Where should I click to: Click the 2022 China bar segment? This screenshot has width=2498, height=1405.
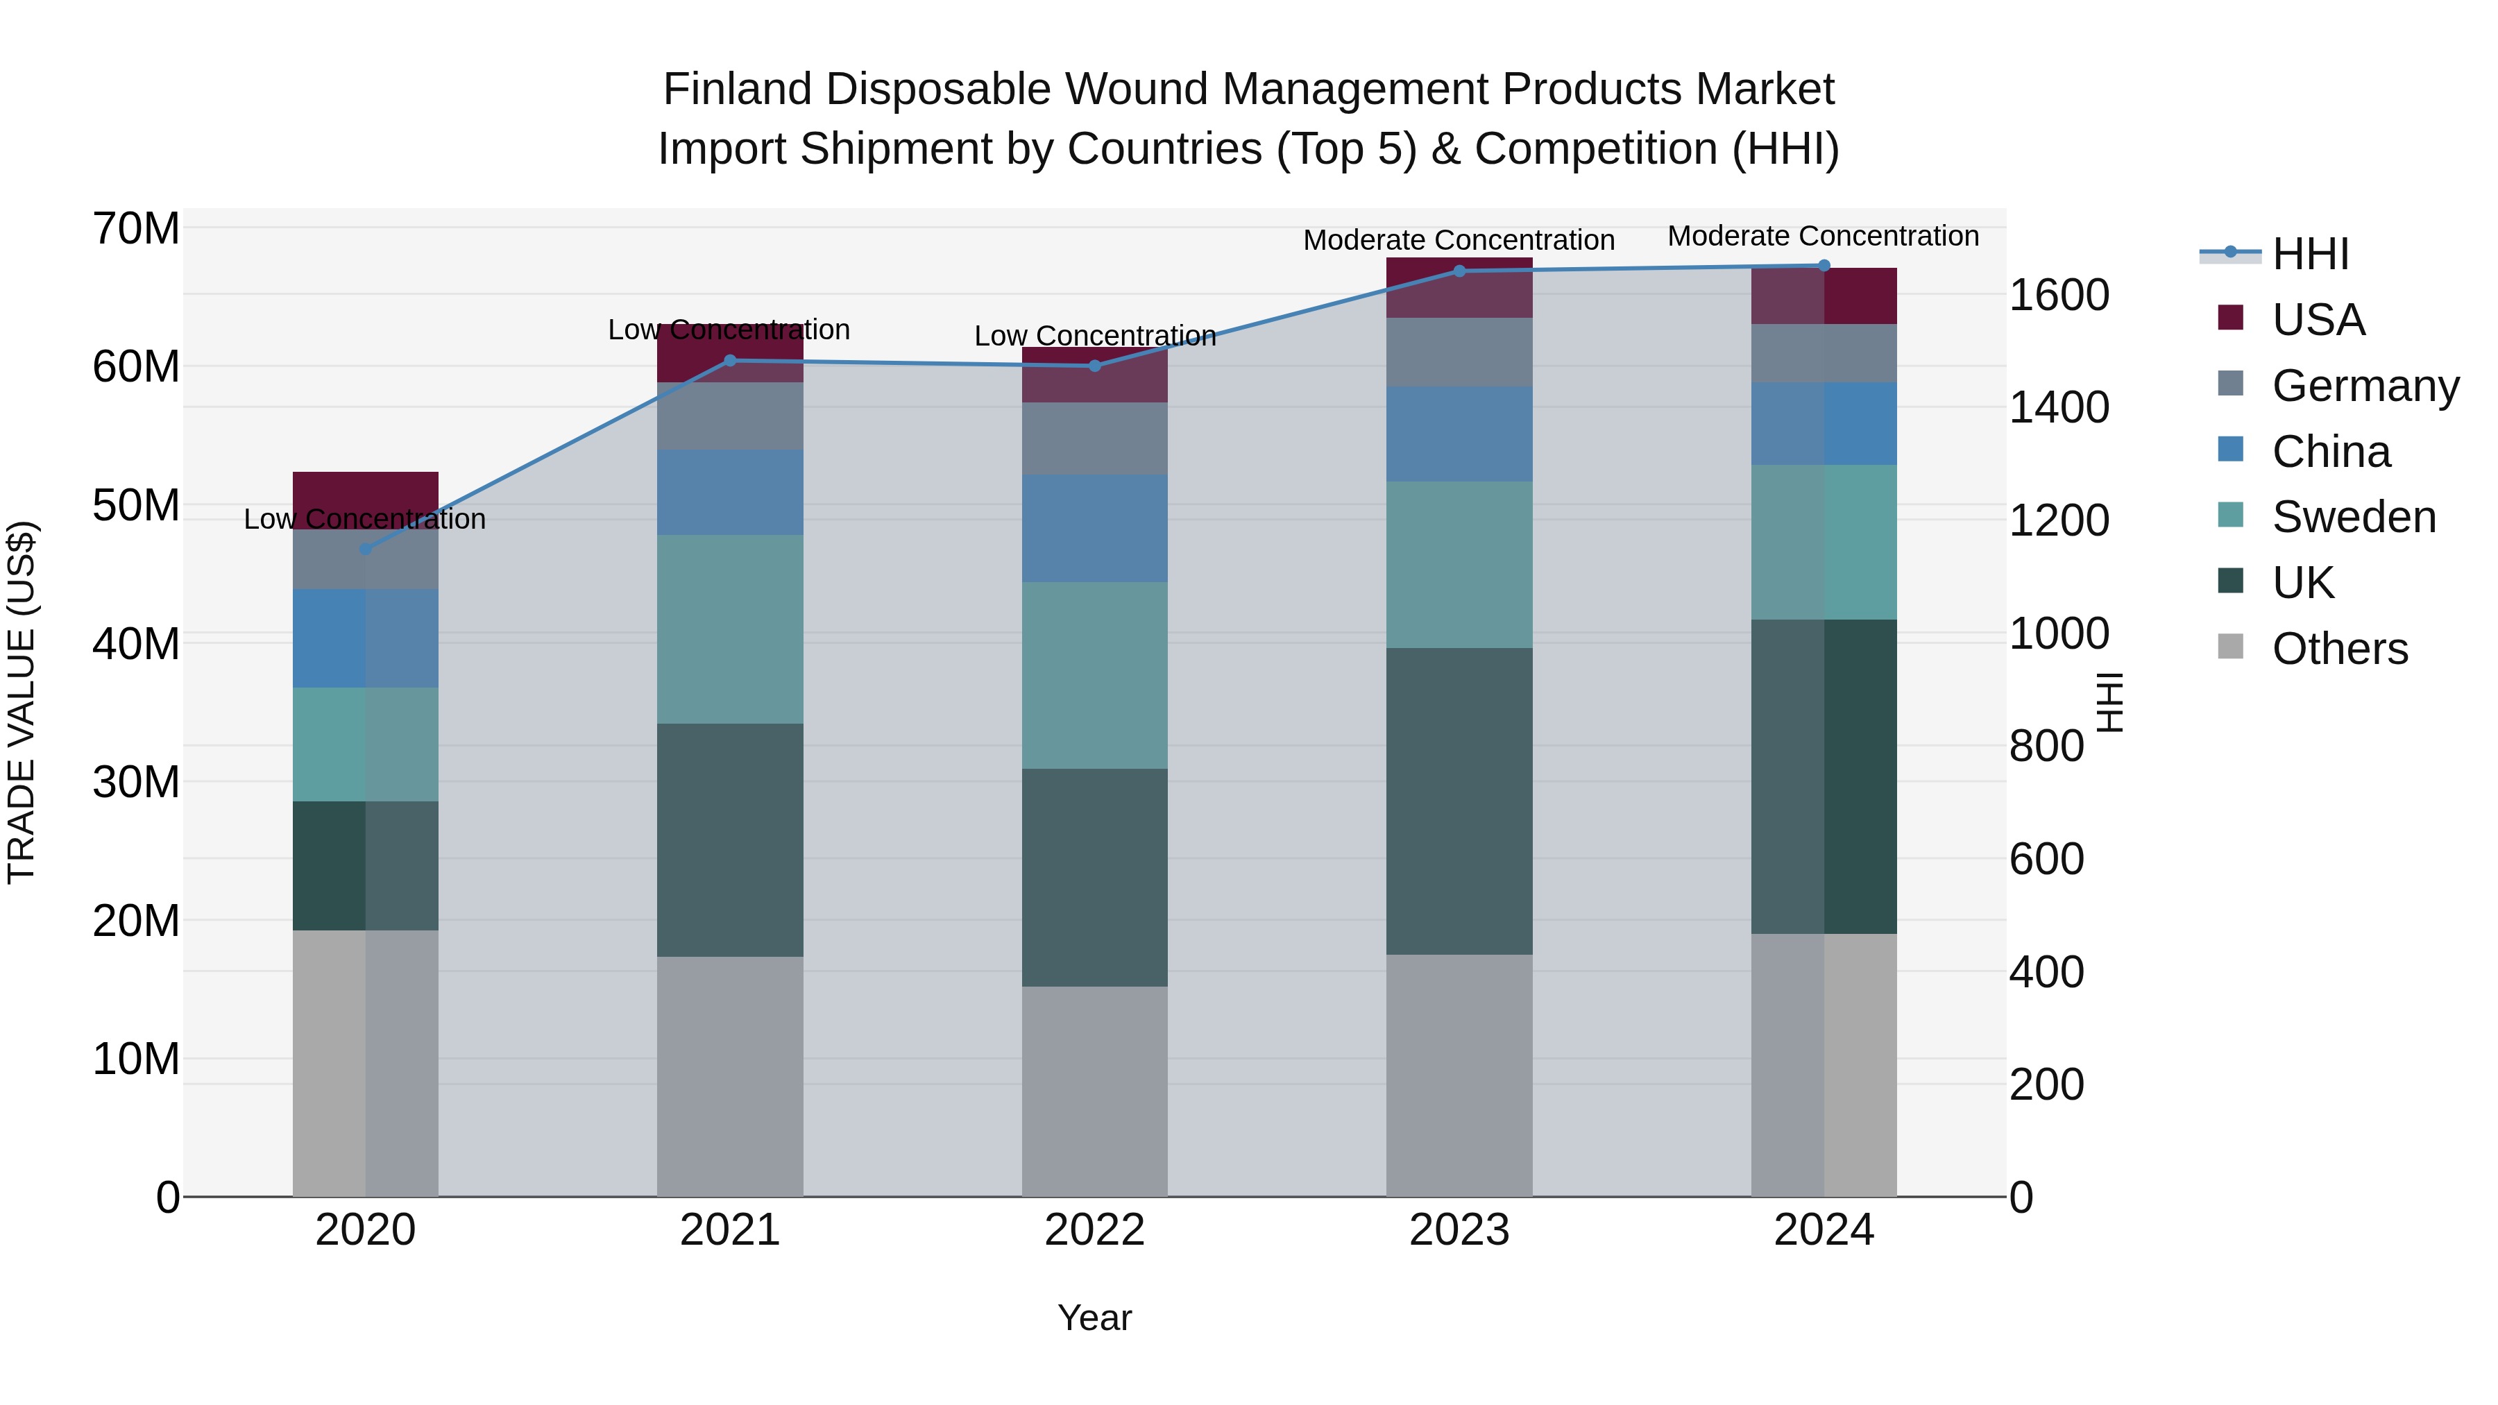coord(1095,529)
